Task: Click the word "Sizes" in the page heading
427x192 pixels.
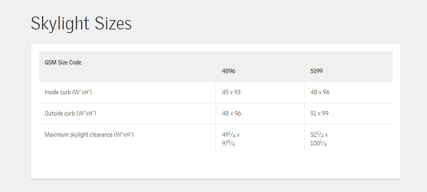Action: pyautogui.click(x=113, y=24)
